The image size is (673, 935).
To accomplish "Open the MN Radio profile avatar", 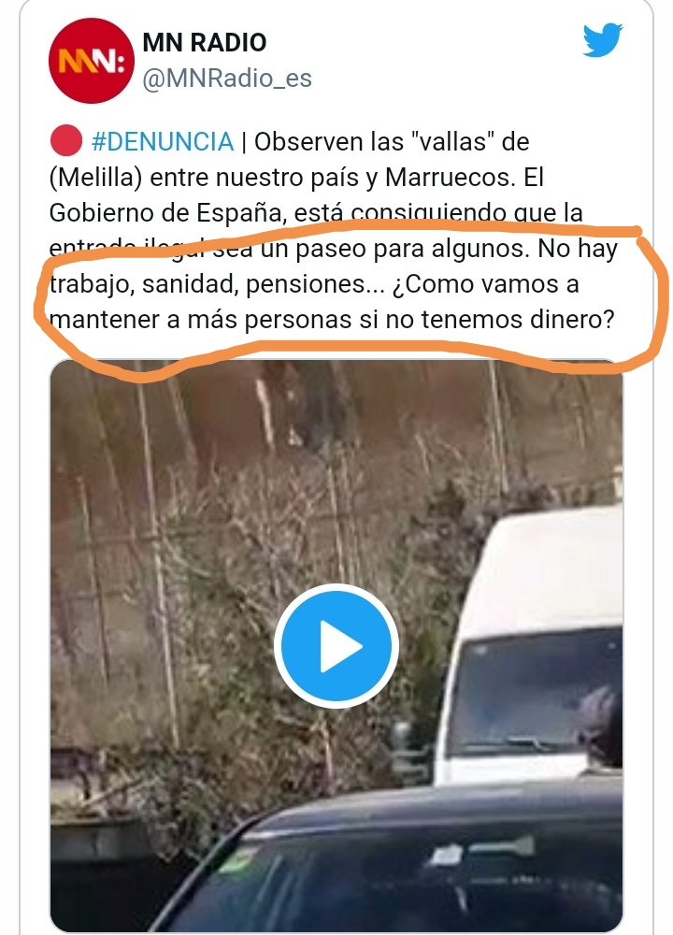I will point(92,61).
